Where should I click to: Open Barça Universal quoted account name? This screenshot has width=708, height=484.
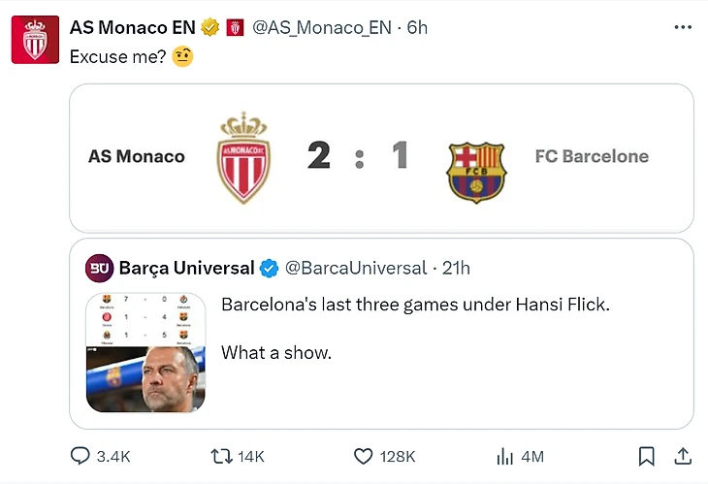click(187, 268)
